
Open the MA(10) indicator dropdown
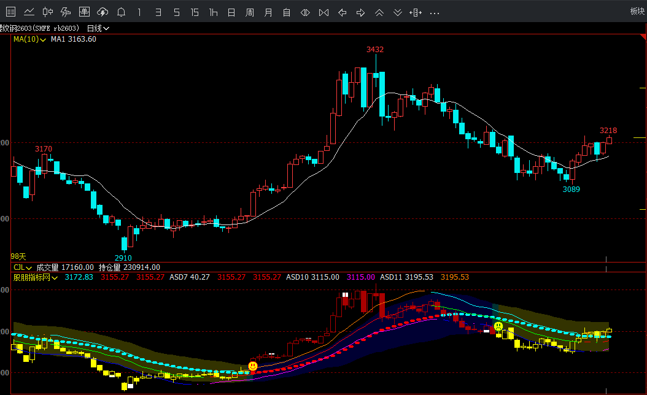(29, 39)
